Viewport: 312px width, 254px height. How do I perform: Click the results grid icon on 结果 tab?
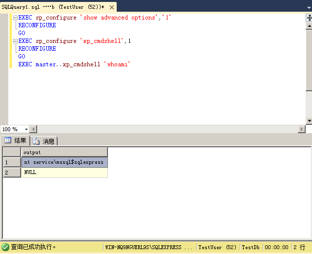[x=8, y=140]
